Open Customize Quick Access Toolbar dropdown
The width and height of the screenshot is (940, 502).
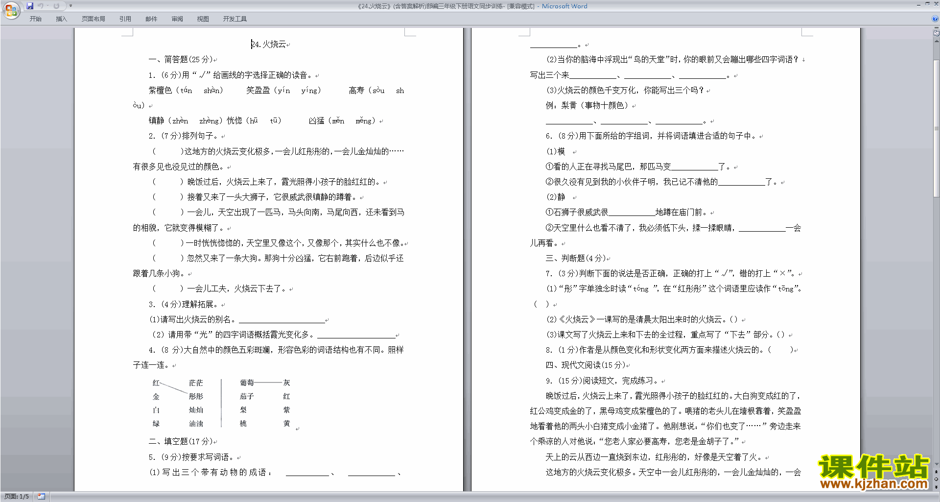click(70, 6)
